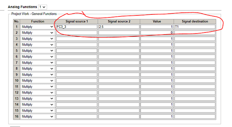This screenshot has width=232, height=127.
Task: Open Function dropdown in row 12
Action: (38, 92)
